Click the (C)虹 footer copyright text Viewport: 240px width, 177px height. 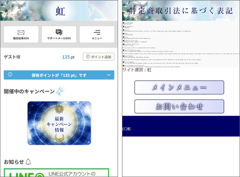(126, 129)
